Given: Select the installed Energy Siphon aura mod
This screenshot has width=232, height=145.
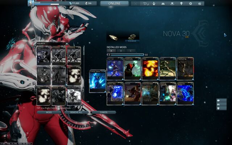Looking at the screenshot, I should [x=98, y=81].
